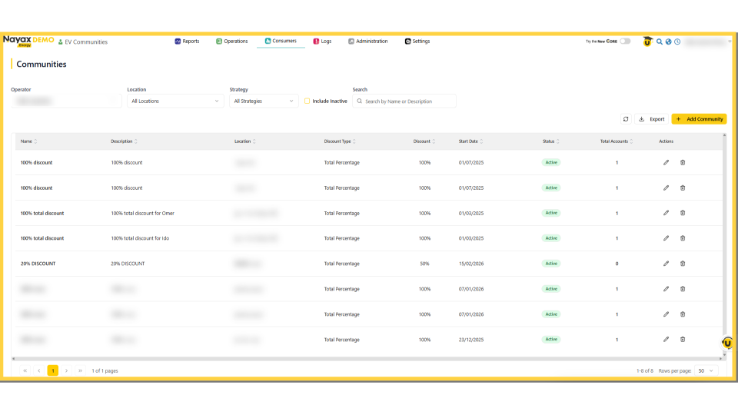This screenshot has width=738, height=415.
Task: Focus the Search by Name or Description field
Action: tap(407, 101)
